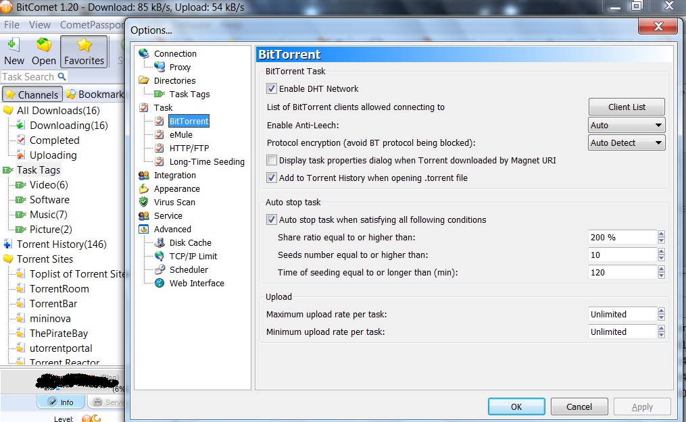Screen dimensions: 686x422
Task: Click the Open toolbar icon in BitComet
Action: click(x=44, y=45)
